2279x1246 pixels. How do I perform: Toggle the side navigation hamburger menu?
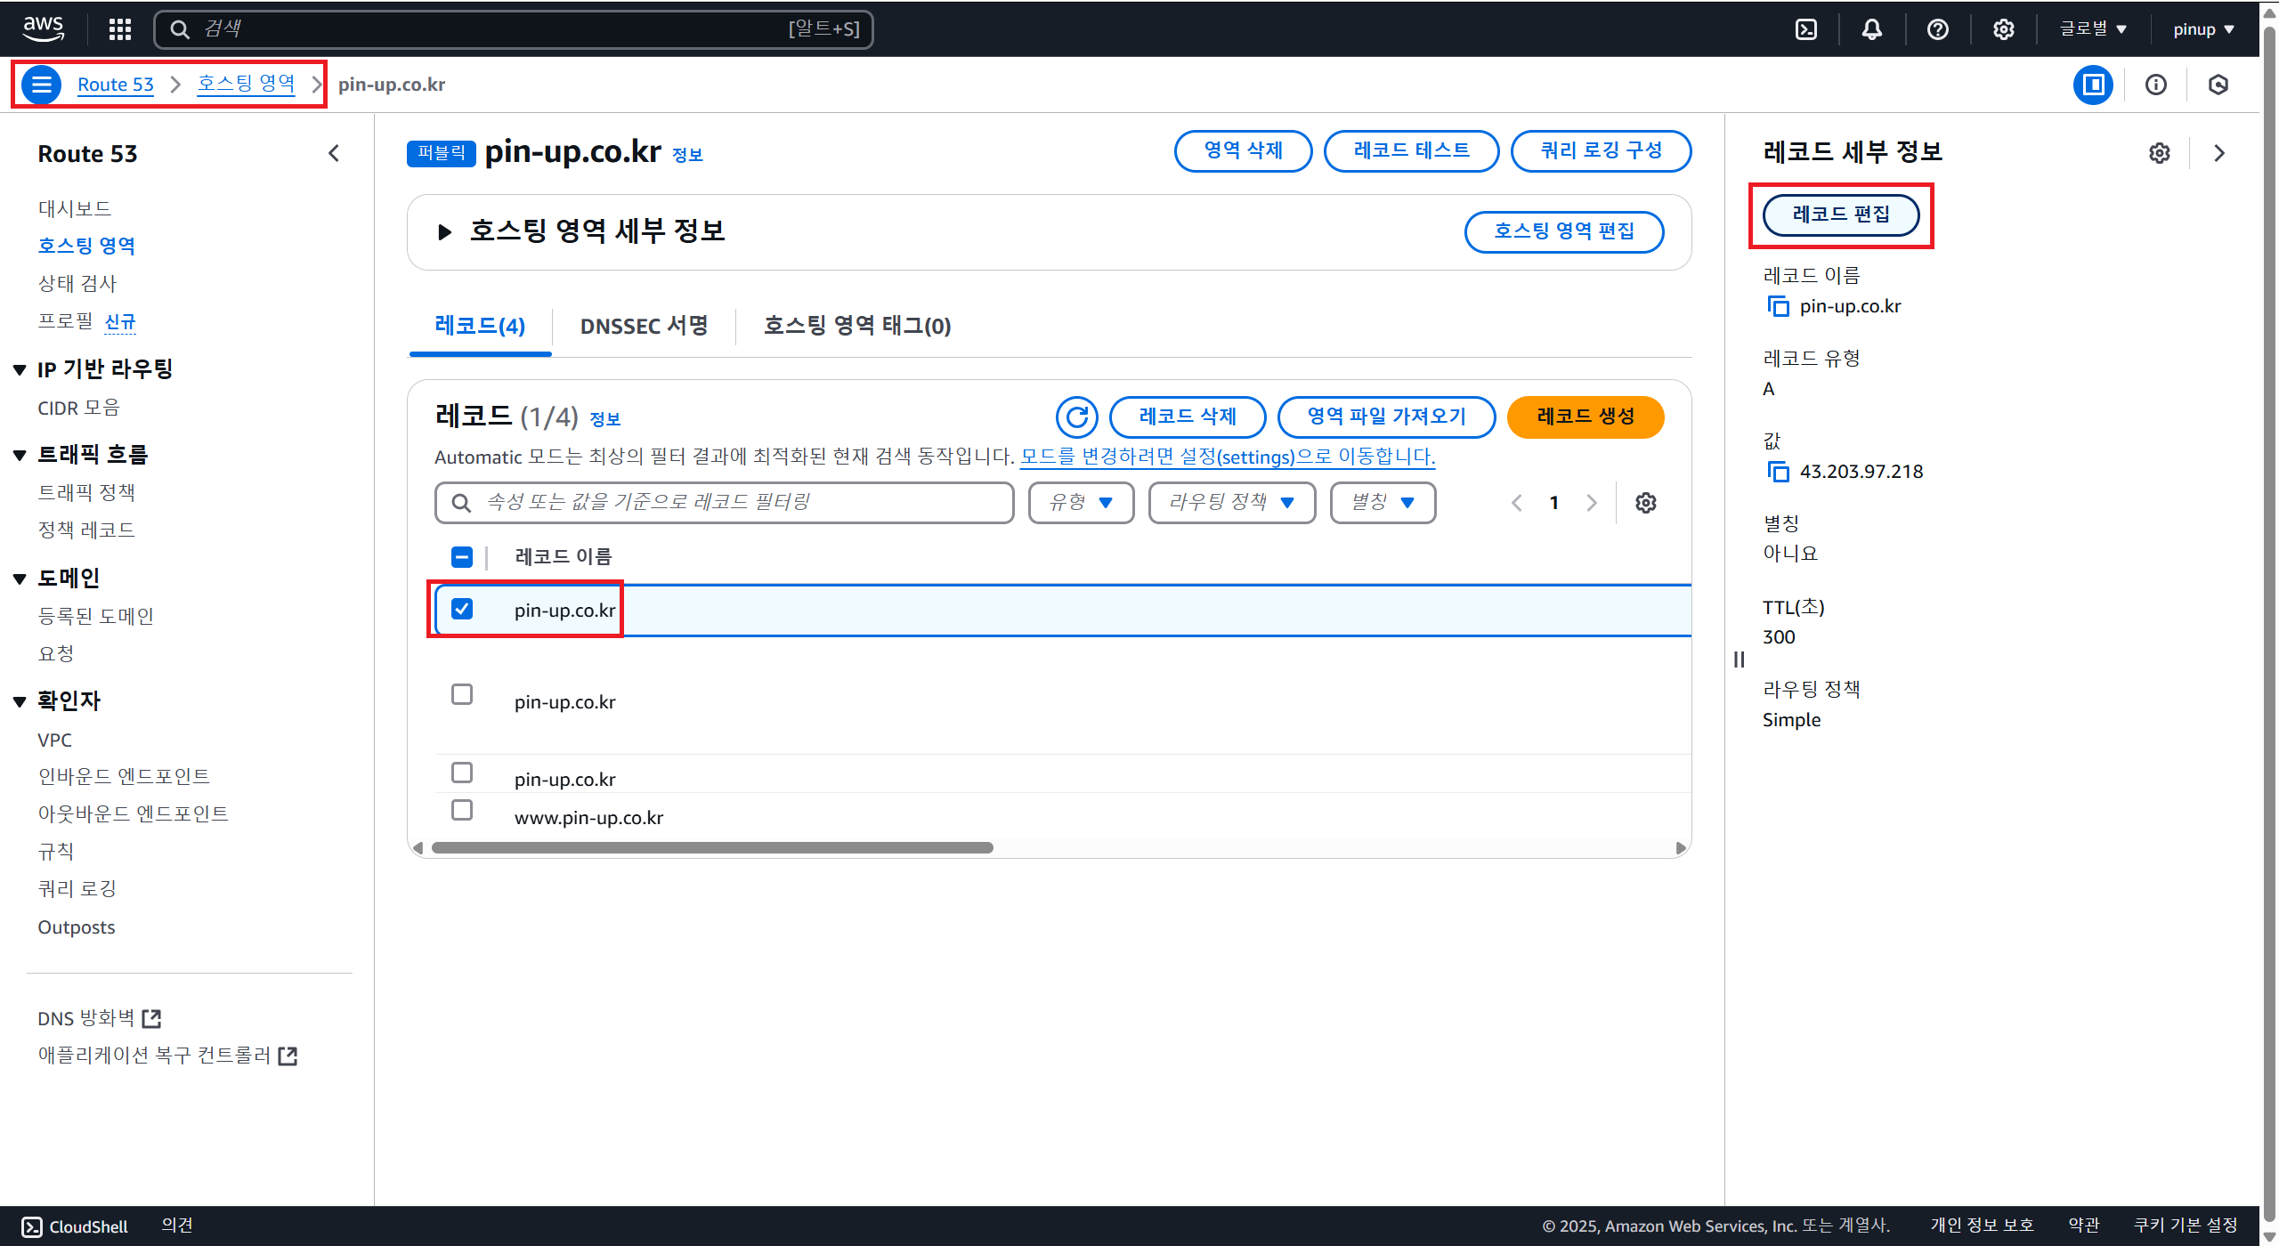[x=41, y=85]
